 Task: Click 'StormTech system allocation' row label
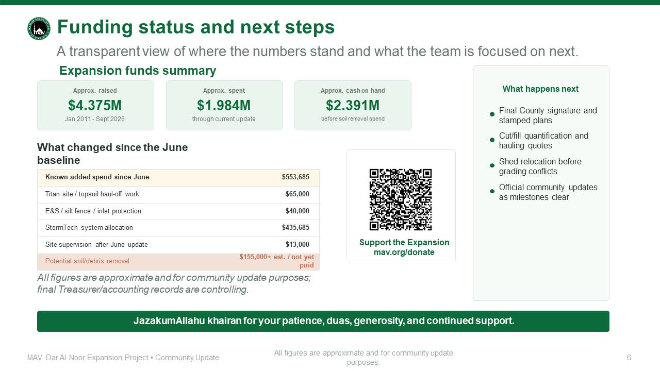point(89,228)
